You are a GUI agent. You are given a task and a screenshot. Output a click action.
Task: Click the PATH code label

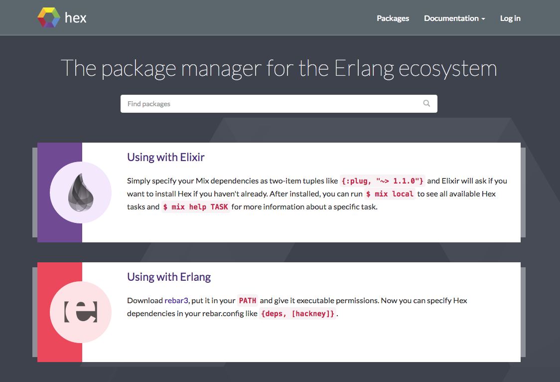click(x=248, y=301)
